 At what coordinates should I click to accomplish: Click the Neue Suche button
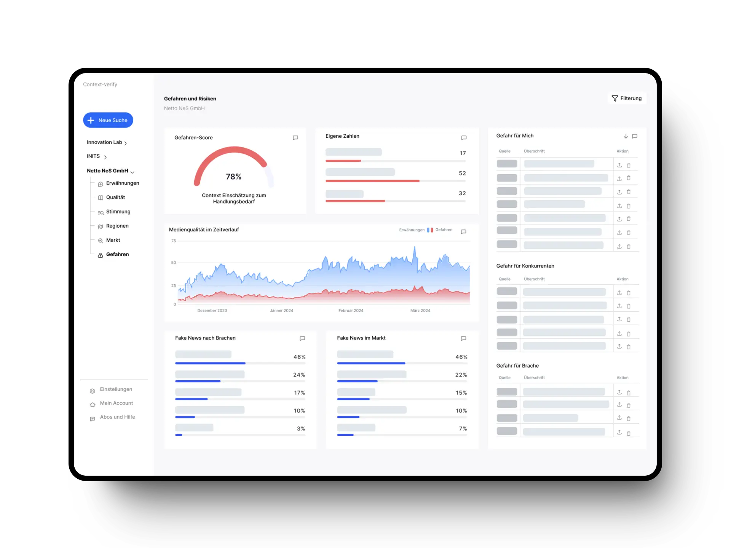point(108,120)
